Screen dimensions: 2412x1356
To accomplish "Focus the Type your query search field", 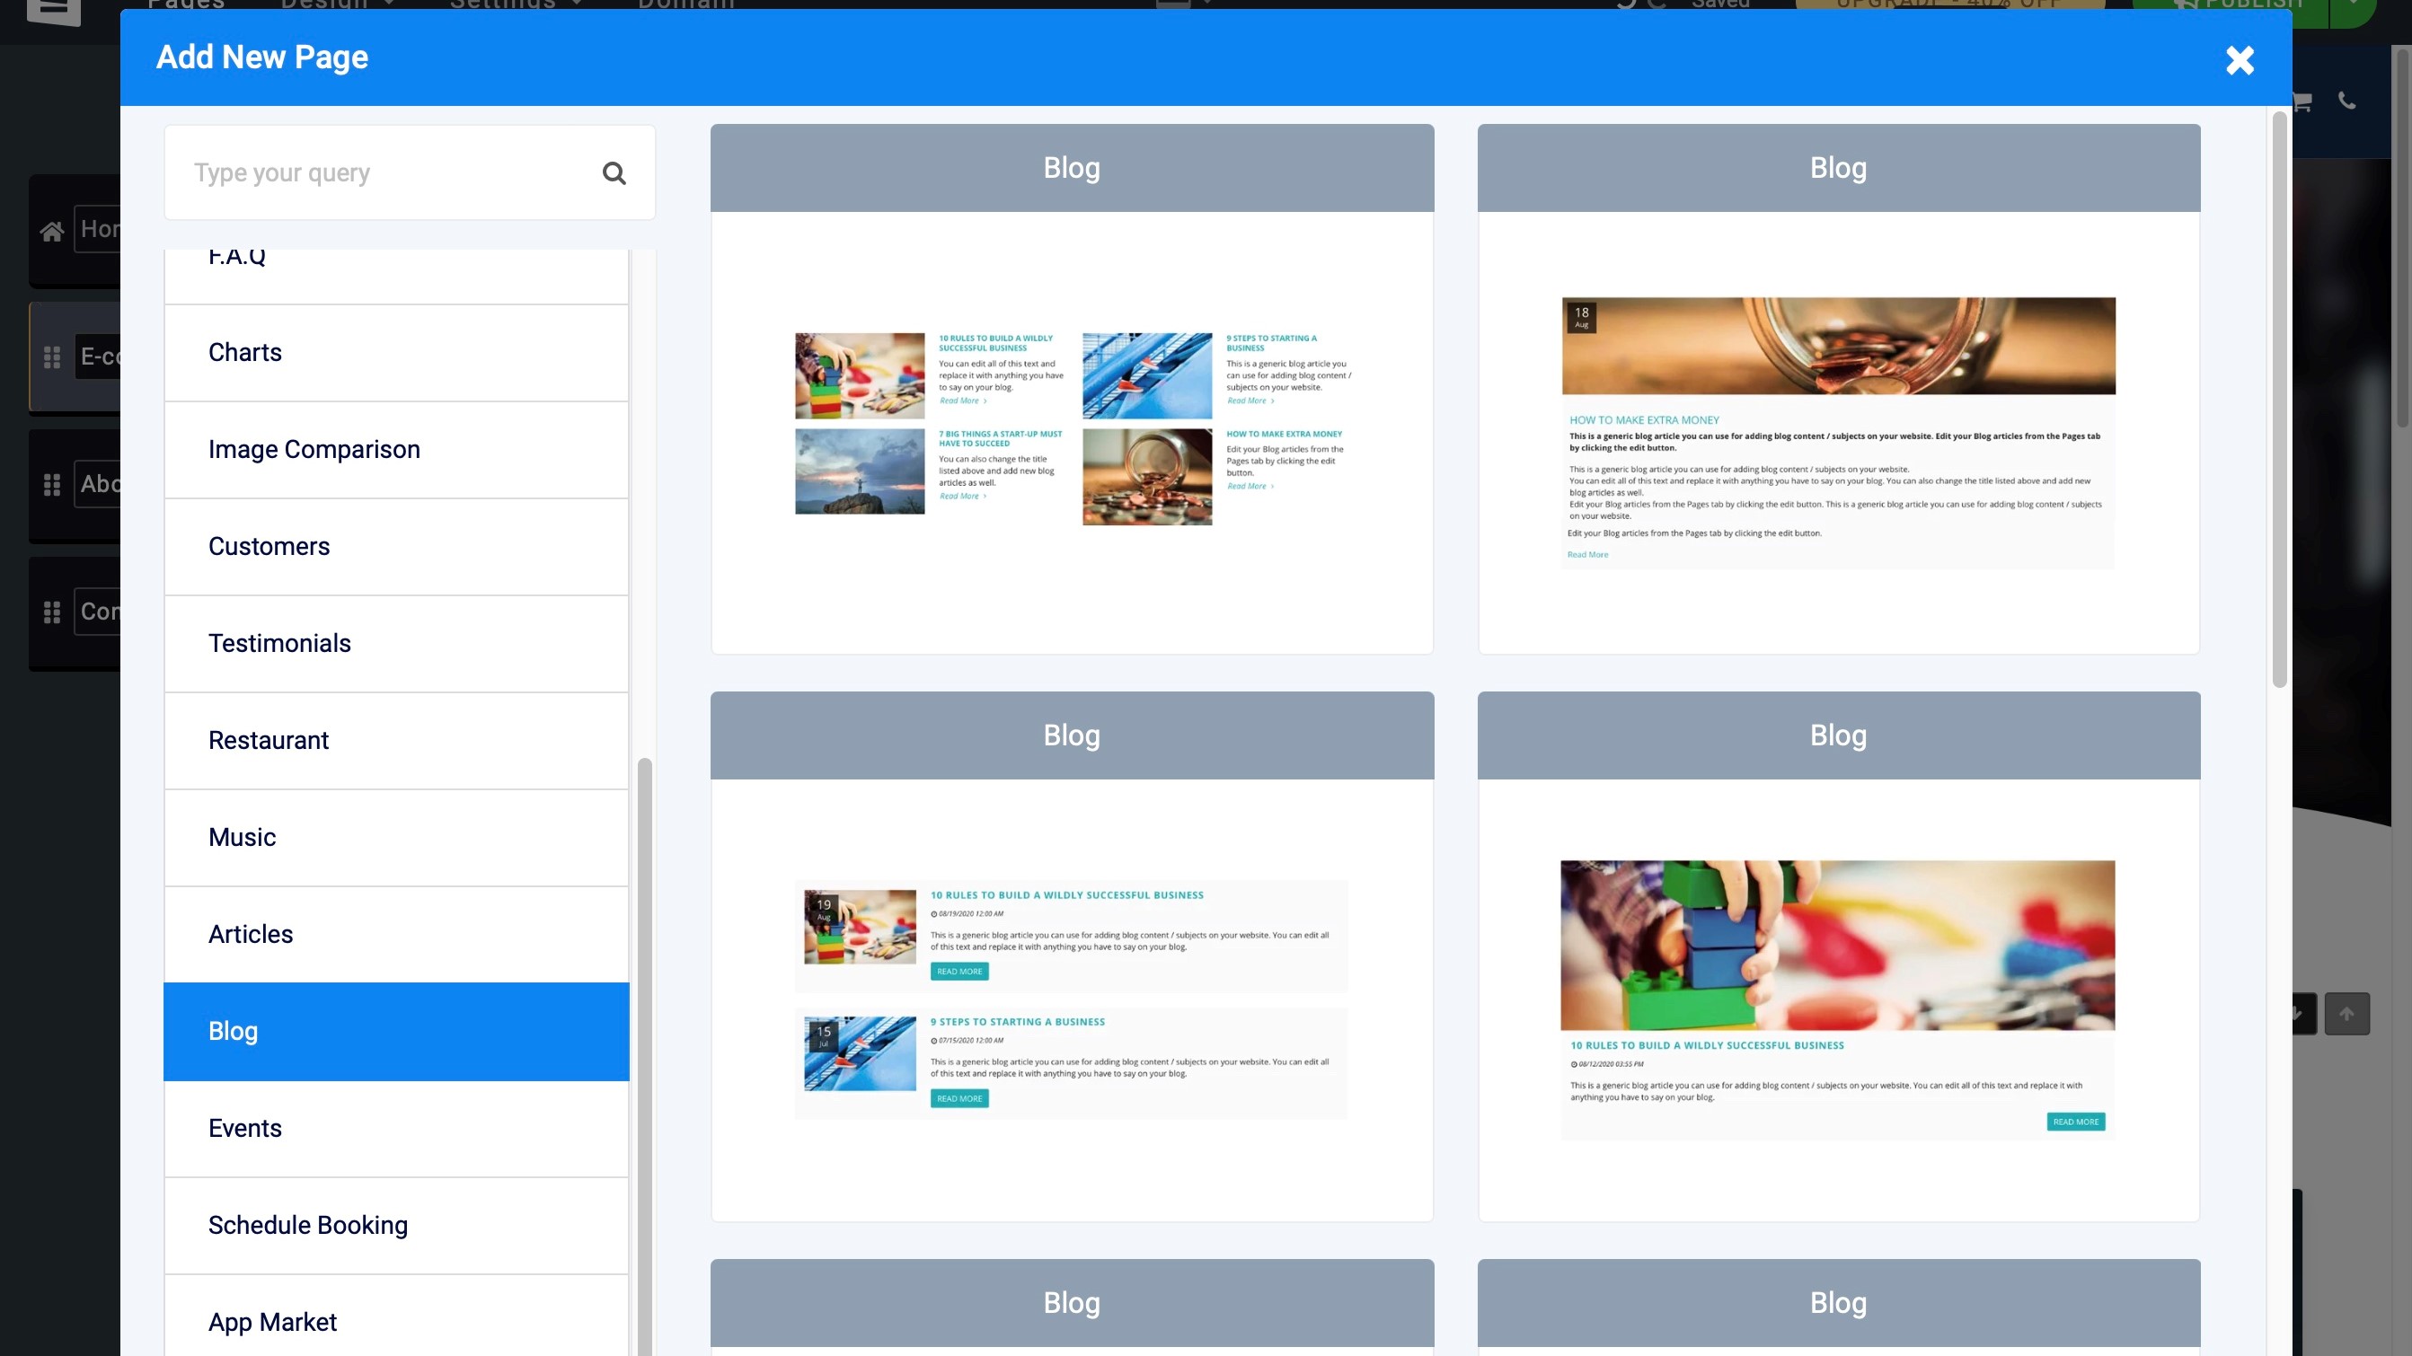I will tap(409, 173).
